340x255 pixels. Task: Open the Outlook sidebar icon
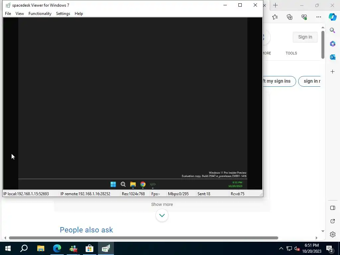click(x=332, y=57)
